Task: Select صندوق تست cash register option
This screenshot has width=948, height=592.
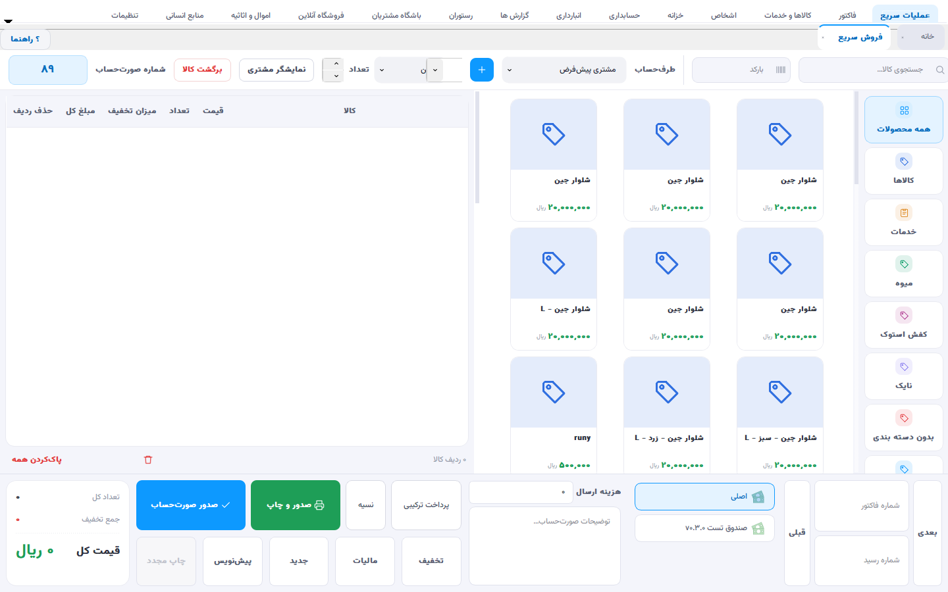Action: coord(704,528)
